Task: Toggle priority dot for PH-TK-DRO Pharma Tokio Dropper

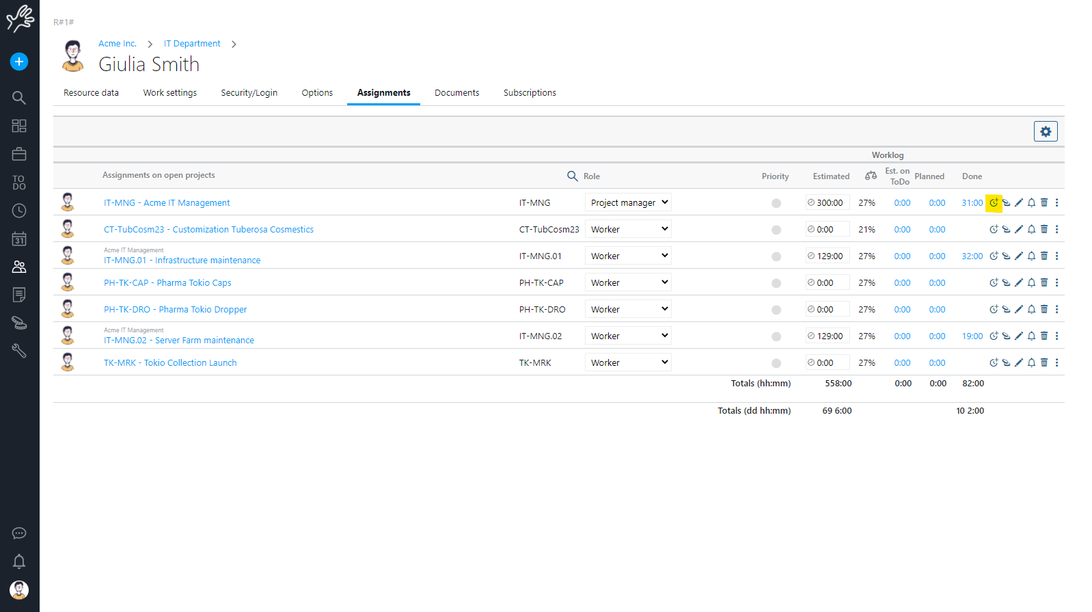Action: point(776,310)
